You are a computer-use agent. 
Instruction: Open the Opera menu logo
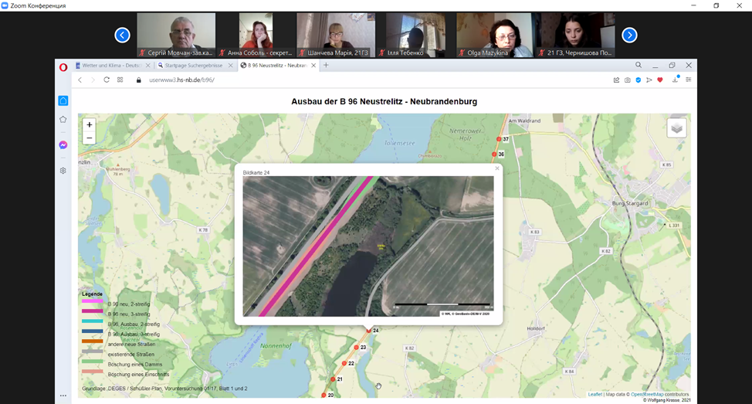[63, 67]
